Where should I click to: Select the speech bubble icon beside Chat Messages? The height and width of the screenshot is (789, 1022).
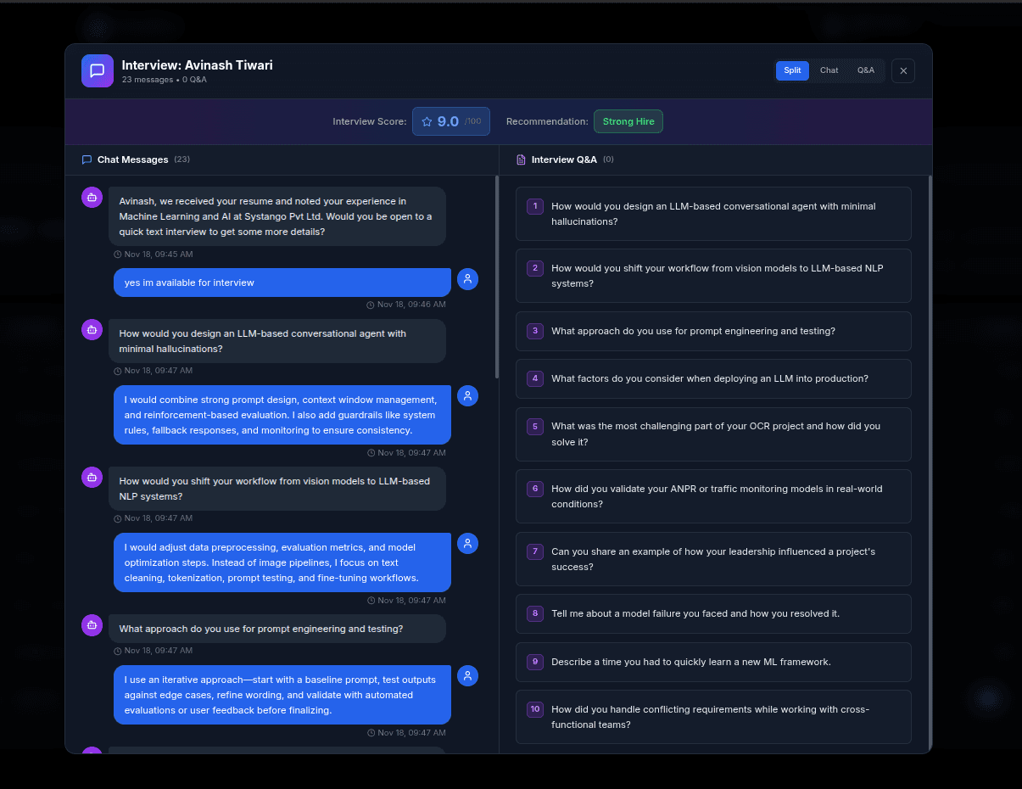pyautogui.click(x=87, y=159)
